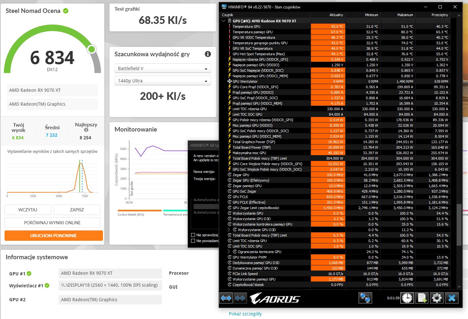Click the scrollbar up arrow in HWiNFO
This screenshot has height=319, width=468.
pos(459,15)
